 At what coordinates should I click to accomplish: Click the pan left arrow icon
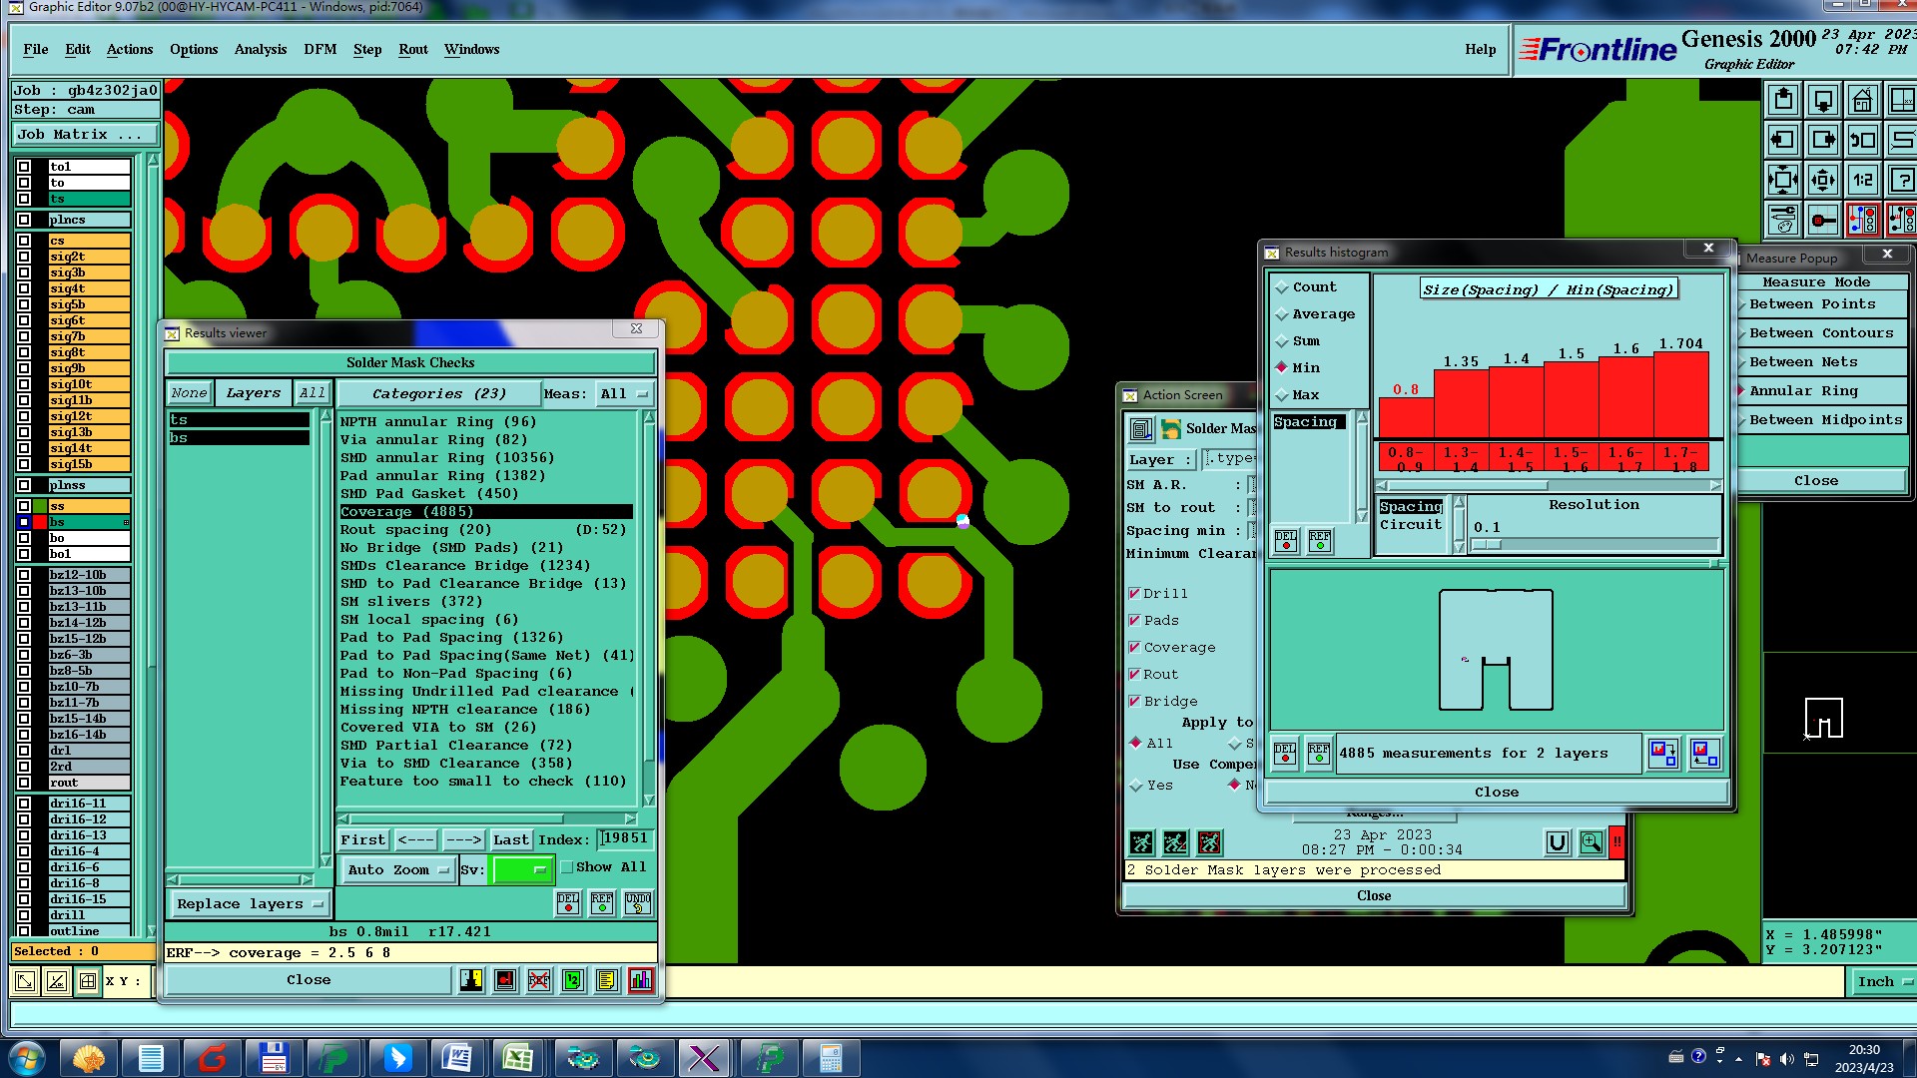[1783, 140]
